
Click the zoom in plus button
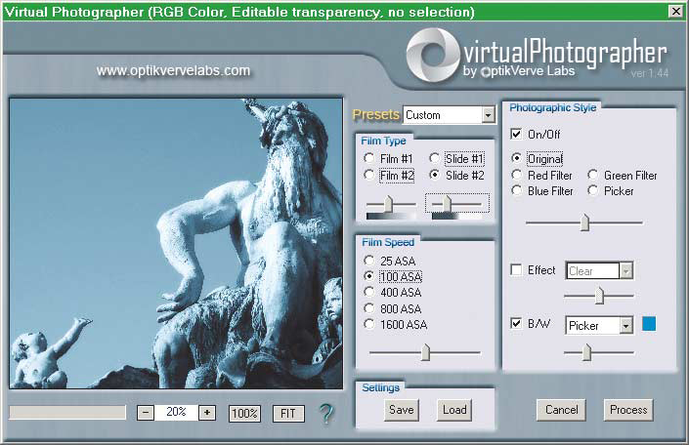tap(207, 413)
